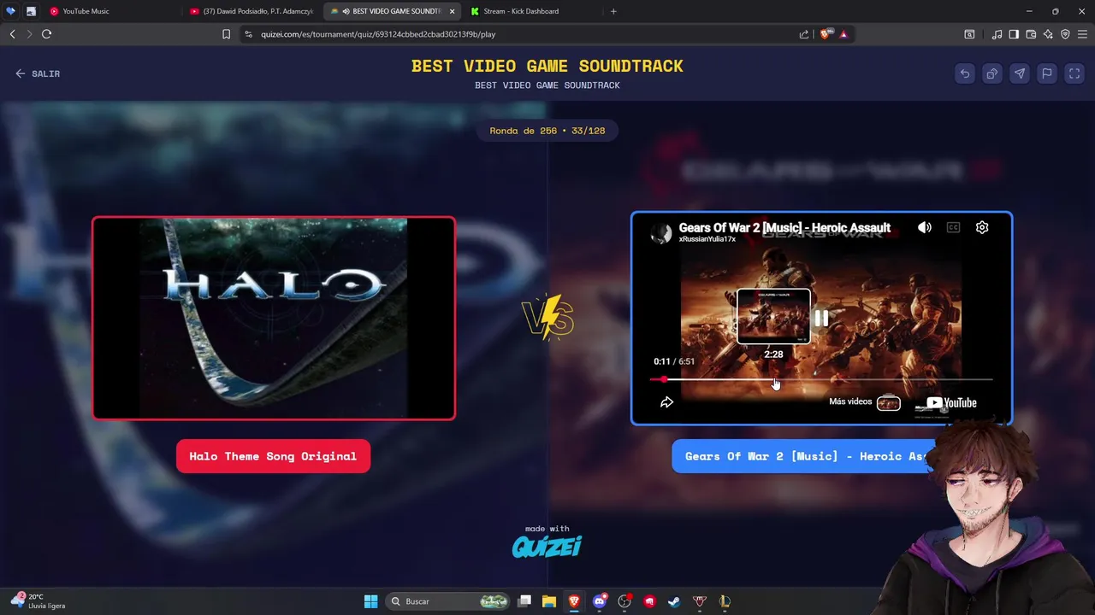Click the flag report button
Viewport: 1095px width, 615px height.
point(1047,73)
